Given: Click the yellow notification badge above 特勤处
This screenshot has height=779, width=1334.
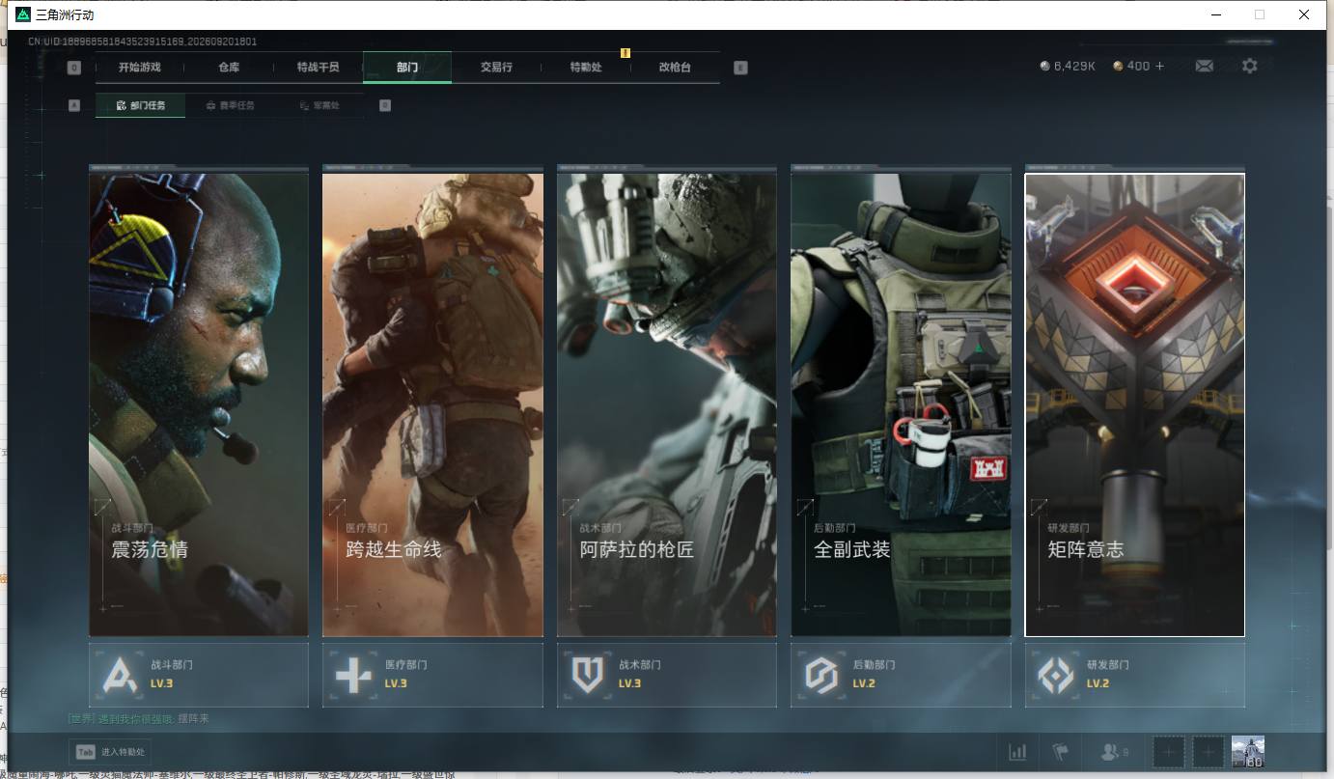Looking at the screenshot, I should pos(625,53).
